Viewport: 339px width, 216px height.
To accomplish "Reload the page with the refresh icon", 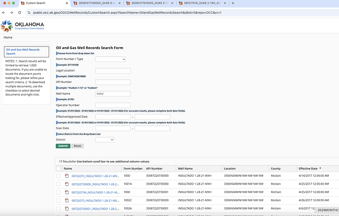I will tap(20, 13).
